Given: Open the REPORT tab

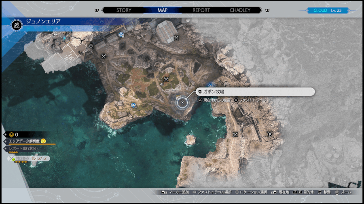Looking at the screenshot, I should tap(201, 10).
